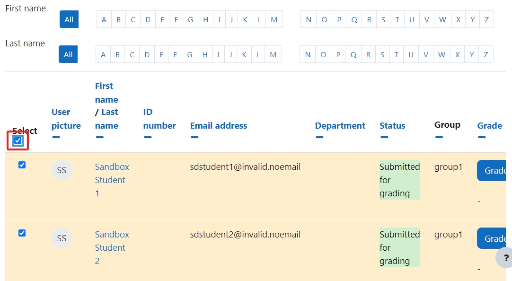Collapse the First name / Last name column
The height and width of the screenshot is (281, 512).
coord(99,137)
